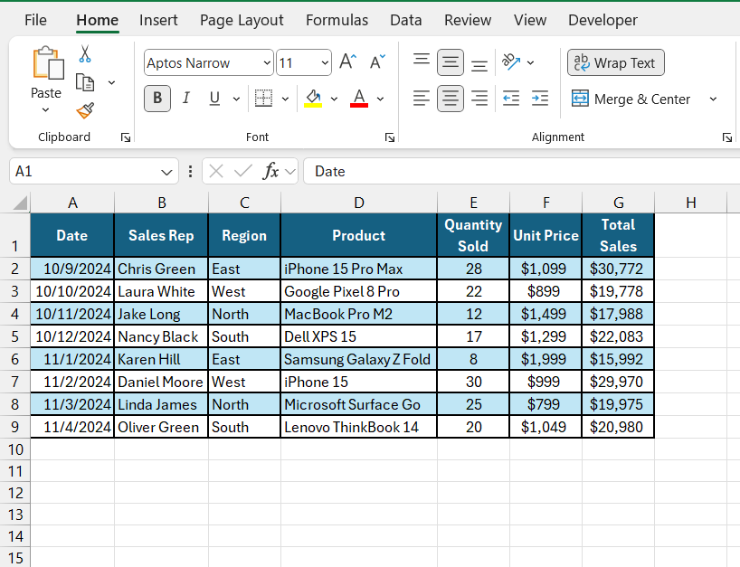The image size is (740, 567).
Task: Switch to the Page Layout tab
Action: coord(242,20)
